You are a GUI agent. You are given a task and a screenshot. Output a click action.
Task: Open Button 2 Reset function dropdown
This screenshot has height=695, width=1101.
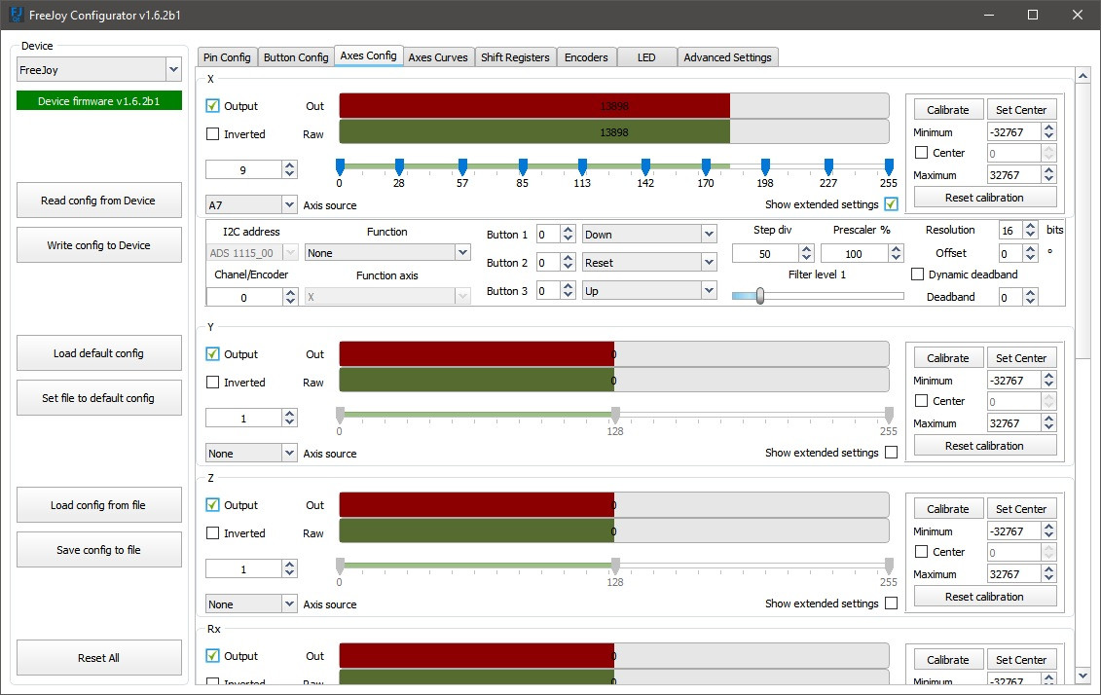click(x=649, y=263)
